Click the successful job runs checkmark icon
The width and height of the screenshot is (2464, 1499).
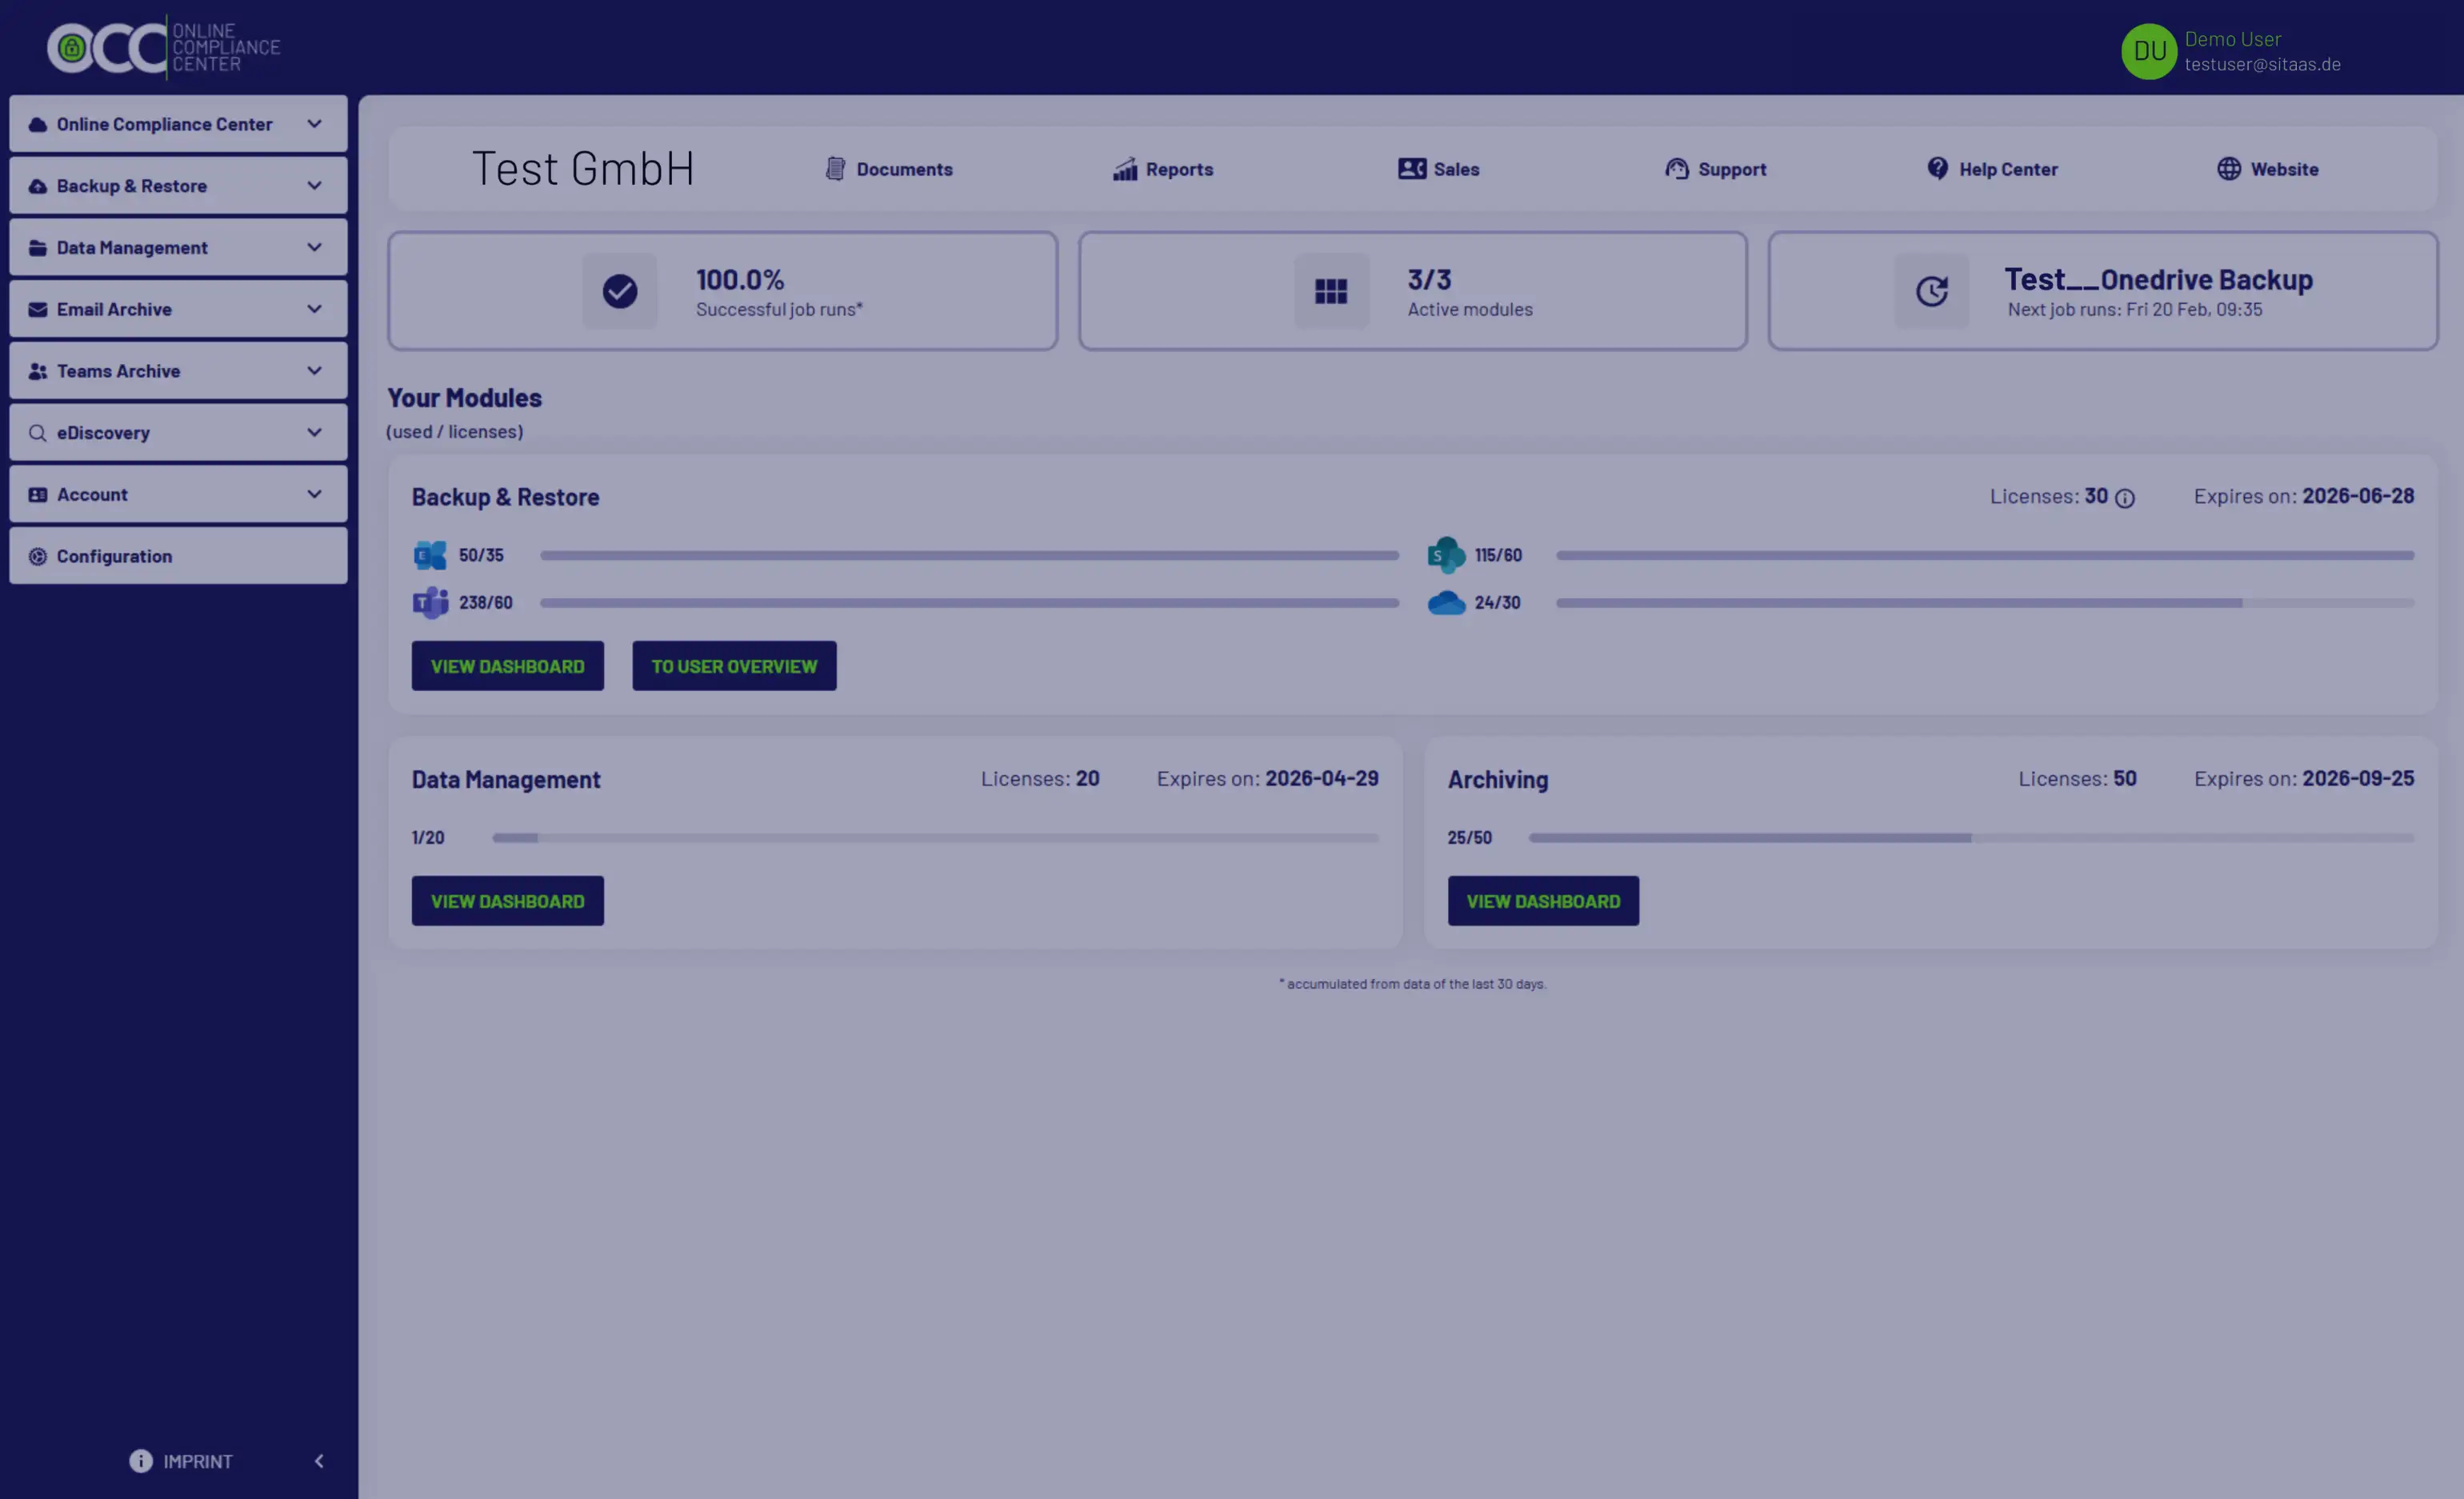click(x=620, y=291)
